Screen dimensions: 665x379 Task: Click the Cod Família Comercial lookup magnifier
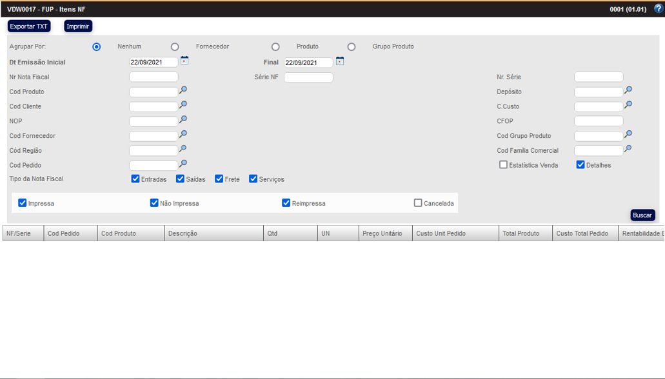628,148
